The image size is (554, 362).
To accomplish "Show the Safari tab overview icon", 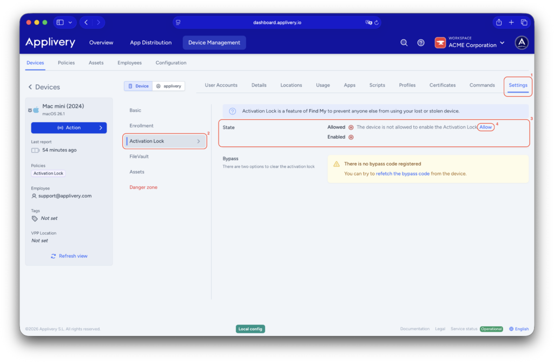I will [x=524, y=22].
